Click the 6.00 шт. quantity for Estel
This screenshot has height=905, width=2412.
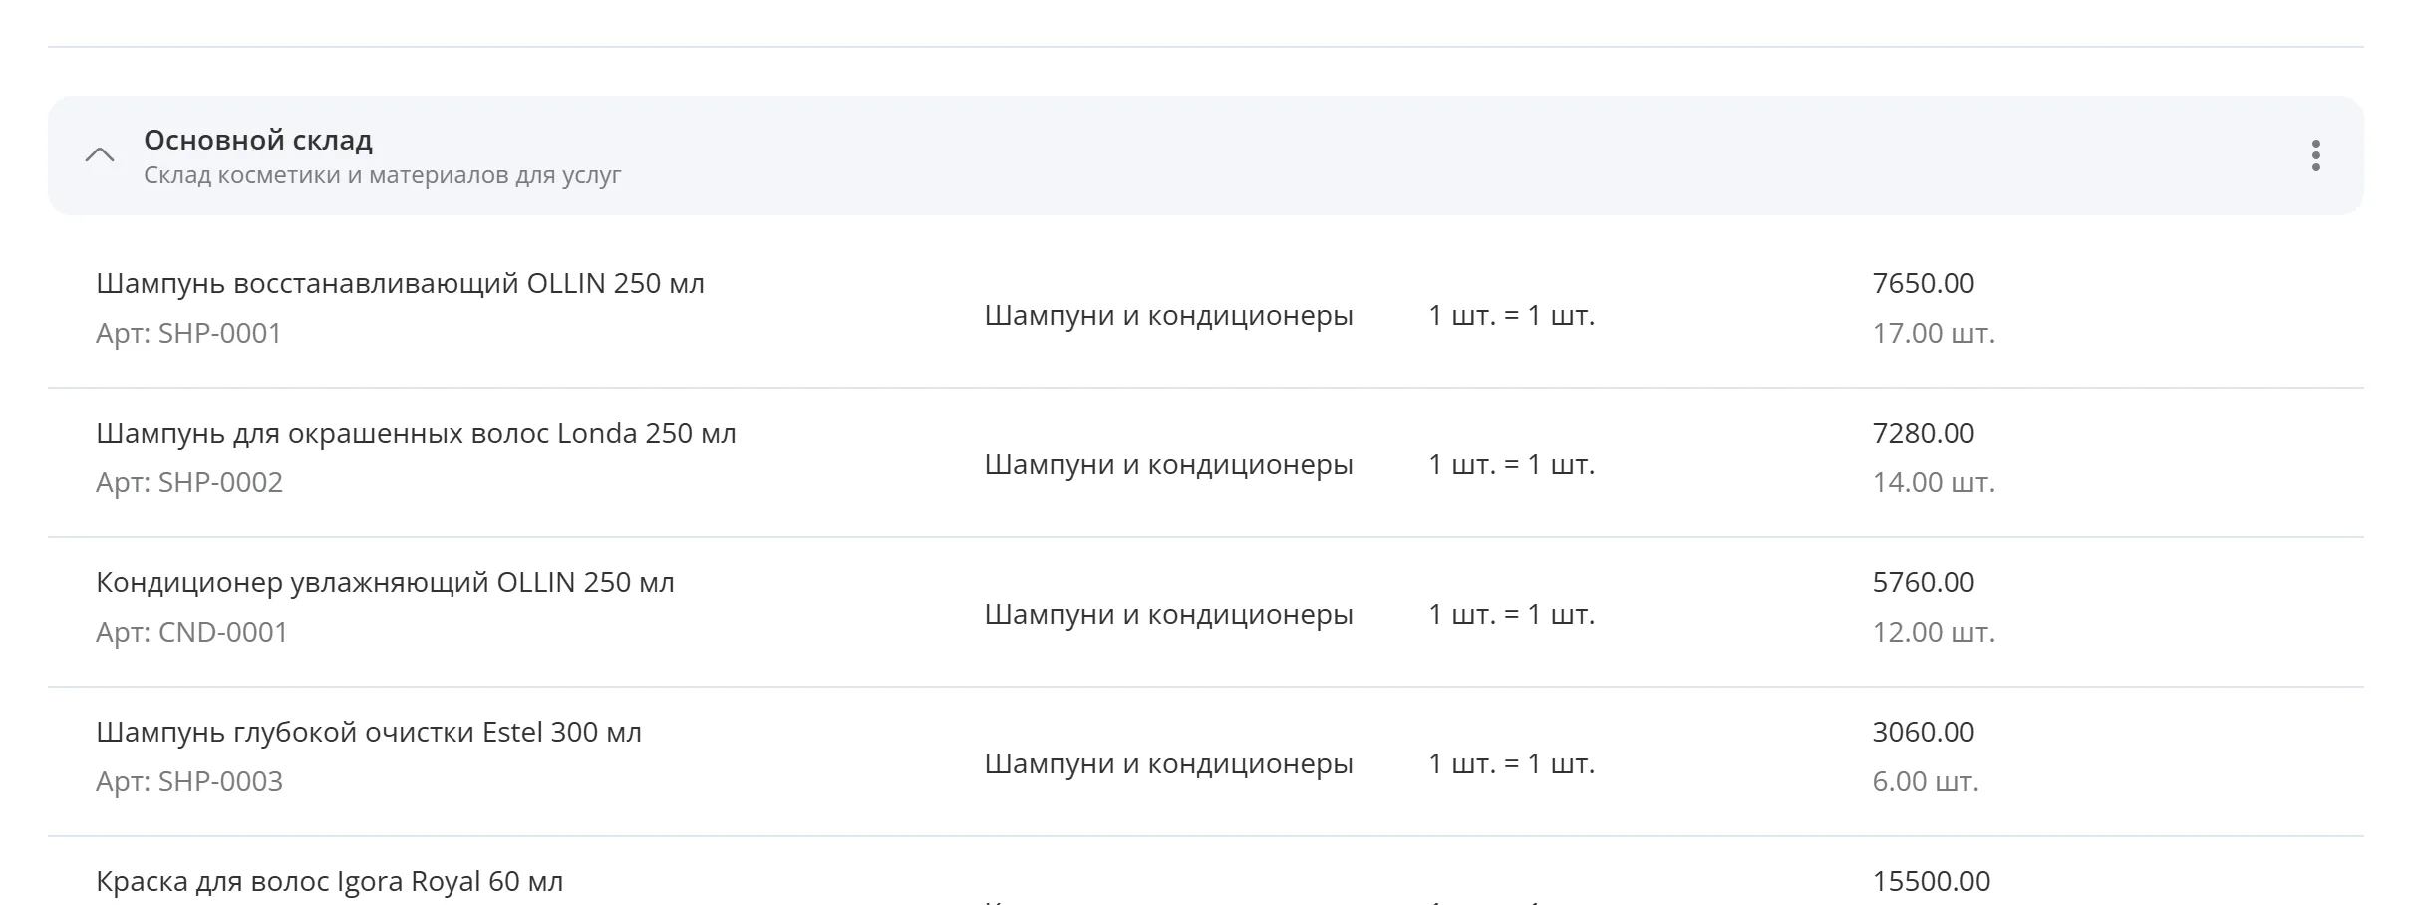(1925, 781)
